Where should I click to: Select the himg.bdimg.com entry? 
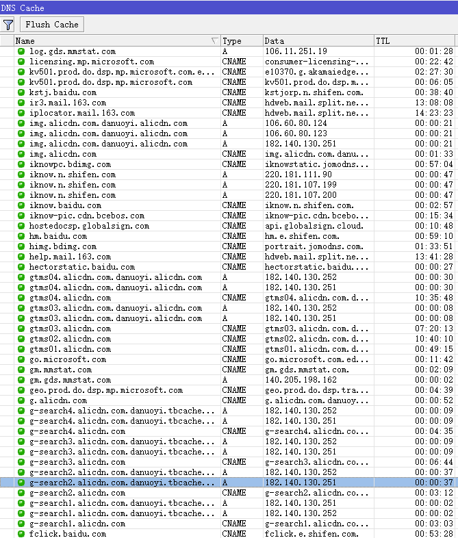click(62, 246)
